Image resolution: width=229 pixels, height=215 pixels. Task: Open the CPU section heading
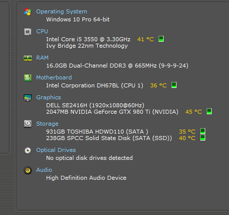click(42, 31)
